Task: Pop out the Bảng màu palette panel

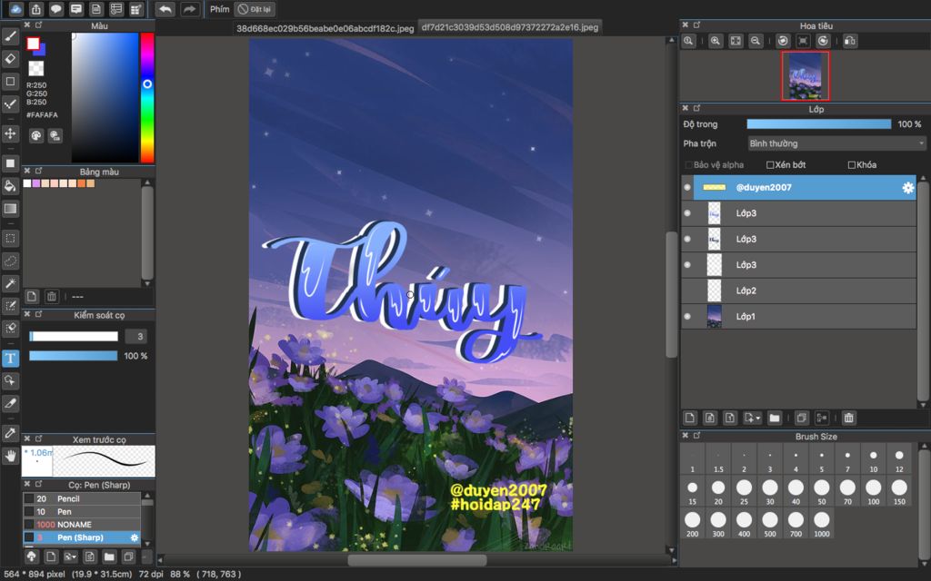Action: pos(38,171)
